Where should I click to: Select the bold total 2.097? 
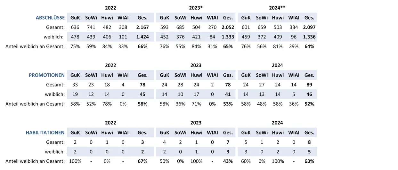click(x=309, y=28)
